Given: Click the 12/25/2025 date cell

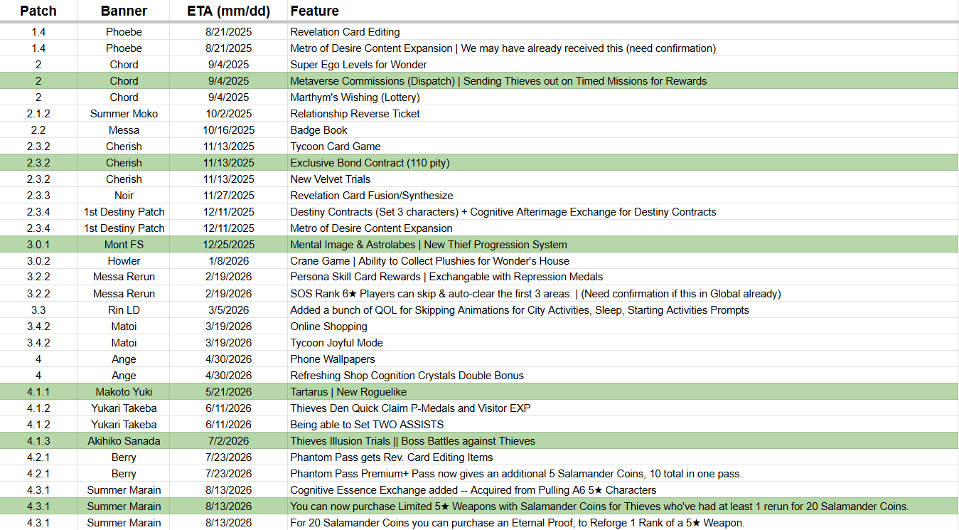Looking at the screenshot, I should 228,245.
